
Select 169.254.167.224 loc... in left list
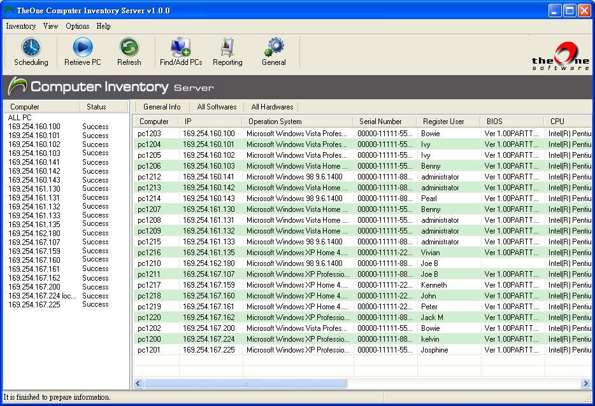click(x=42, y=296)
